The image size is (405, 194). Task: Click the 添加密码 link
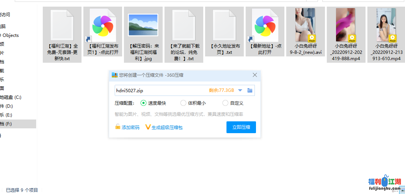[127, 127]
